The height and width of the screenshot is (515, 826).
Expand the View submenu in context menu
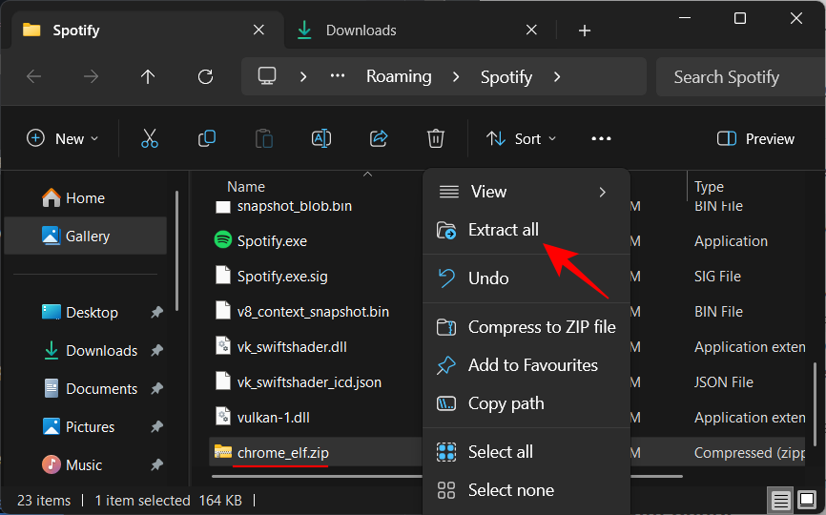524,192
